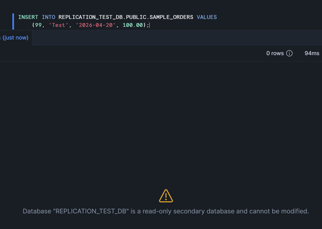Click the 94ms query duration

click(x=312, y=53)
